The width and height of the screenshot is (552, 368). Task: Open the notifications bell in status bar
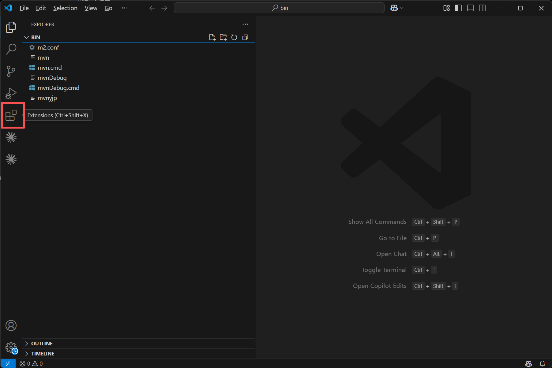542,363
